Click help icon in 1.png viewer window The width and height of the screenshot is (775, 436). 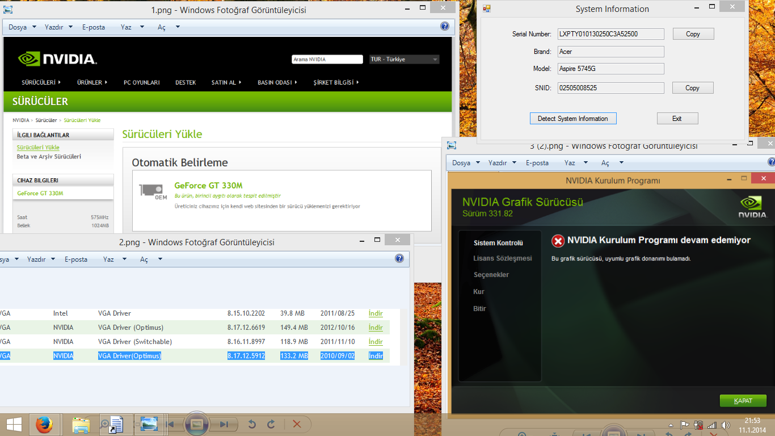(x=445, y=27)
